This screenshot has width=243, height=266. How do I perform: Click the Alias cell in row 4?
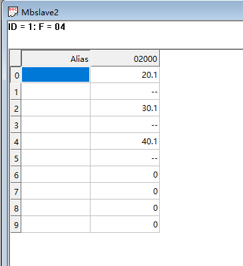tap(56, 141)
